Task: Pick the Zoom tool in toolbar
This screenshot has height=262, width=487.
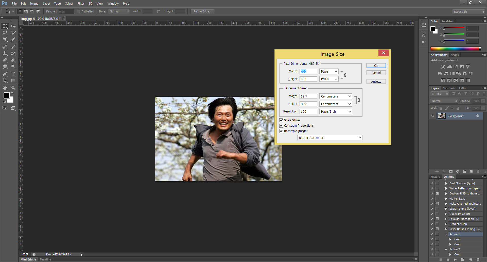Action: coord(13,88)
